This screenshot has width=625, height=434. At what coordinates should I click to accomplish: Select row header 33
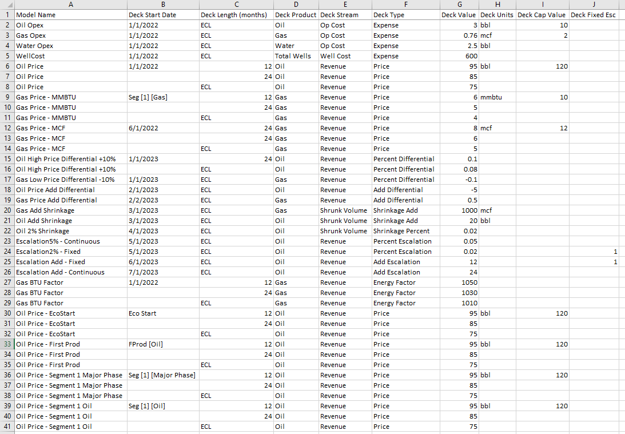[x=6, y=344]
